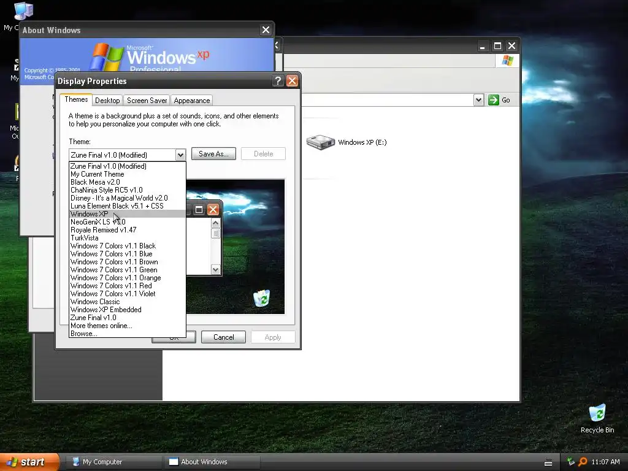Click Windows flag logo in My Computer window

pyautogui.click(x=507, y=61)
